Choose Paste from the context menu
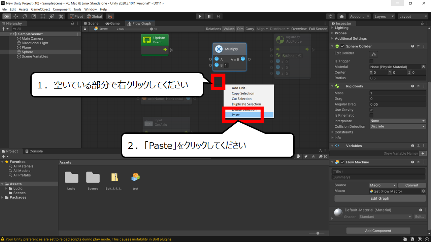The width and height of the screenshot is (431, 242). coord(249,115)
